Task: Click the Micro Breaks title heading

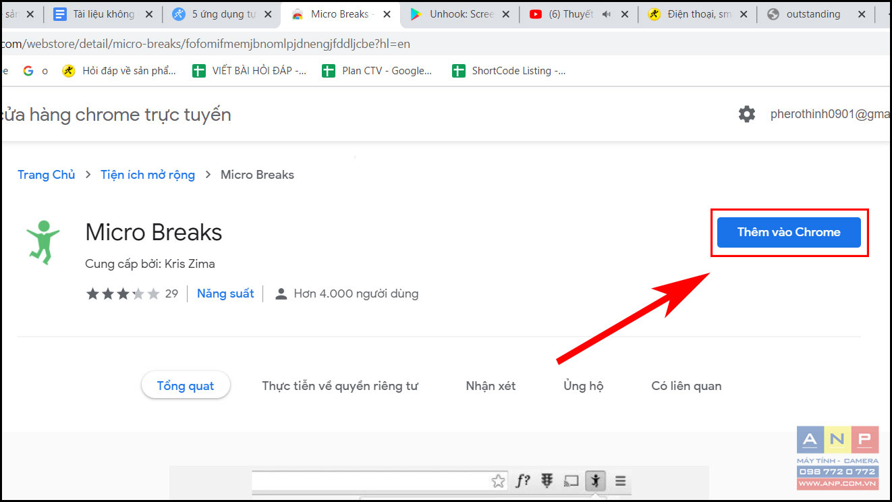Action: (x=154, y=232)
